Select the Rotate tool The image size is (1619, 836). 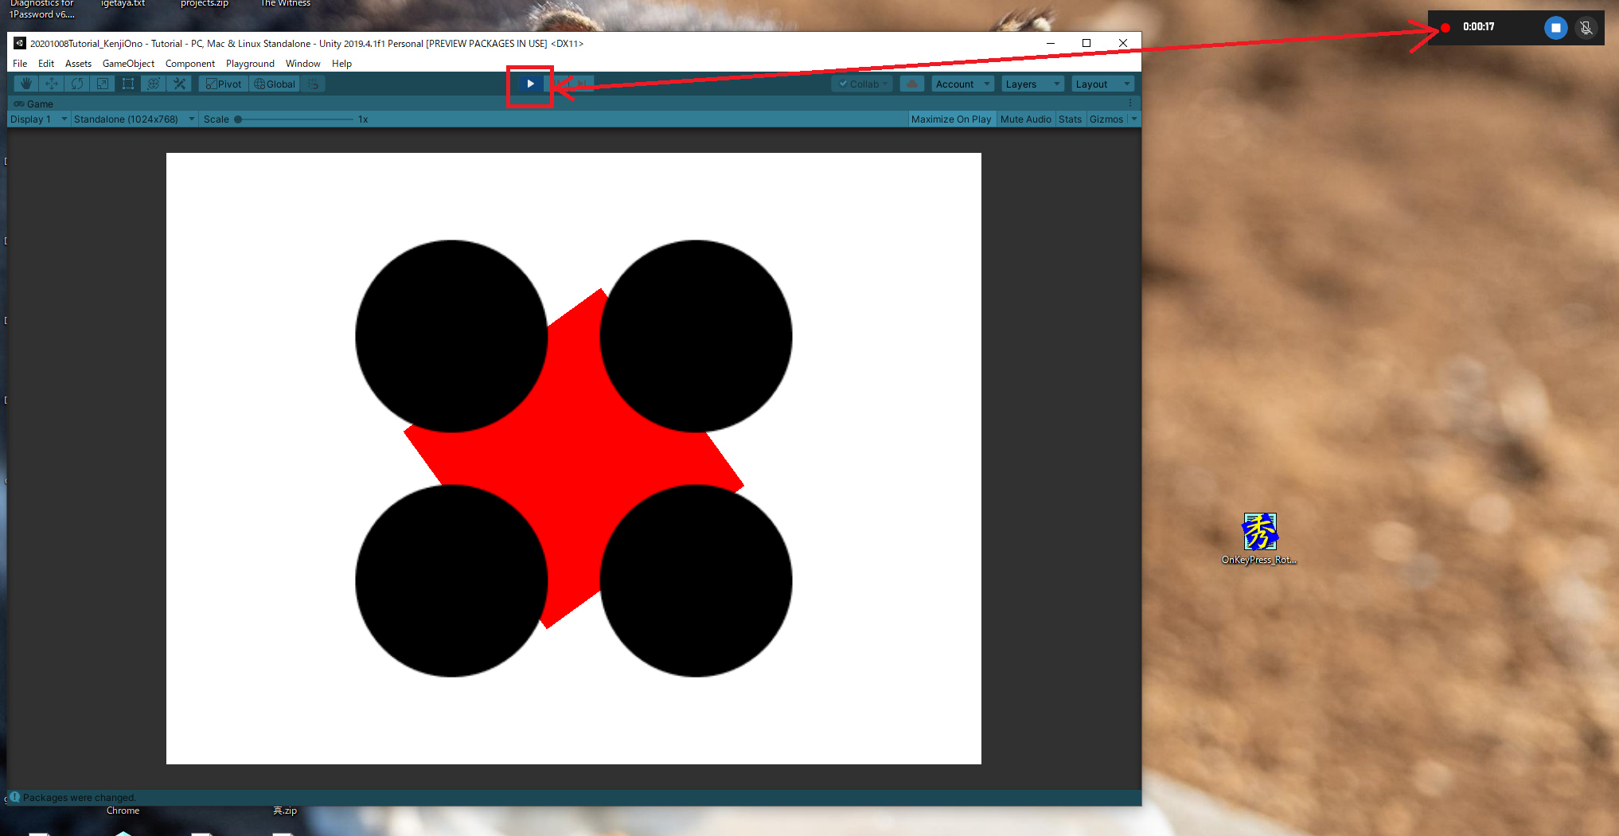click(x=76, y=84)
